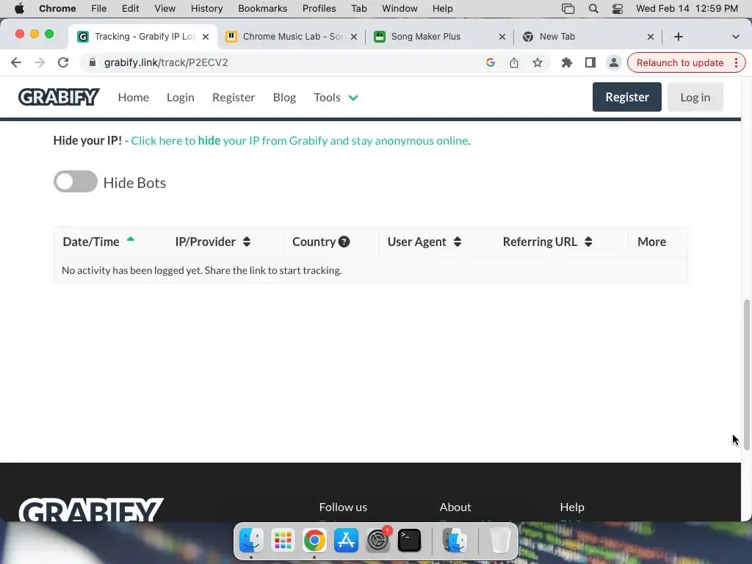Enable the Hide Bots toggle
The width and height of the screenshot is (752, 564).
76,182
